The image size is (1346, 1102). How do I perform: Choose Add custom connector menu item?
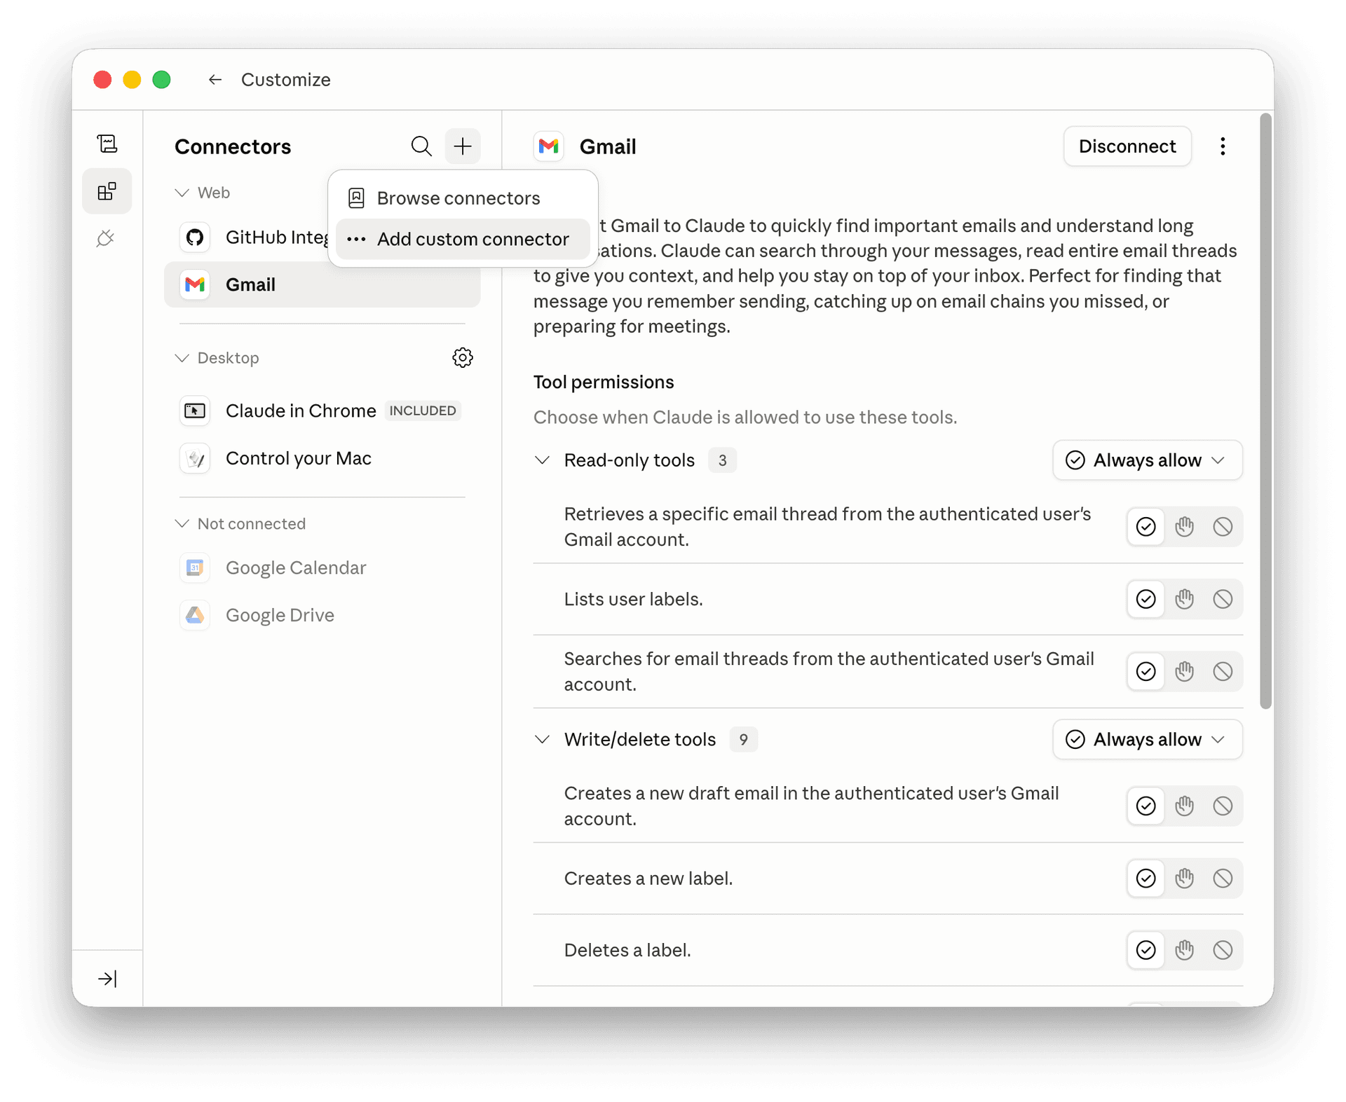click(x=463, y=239)
